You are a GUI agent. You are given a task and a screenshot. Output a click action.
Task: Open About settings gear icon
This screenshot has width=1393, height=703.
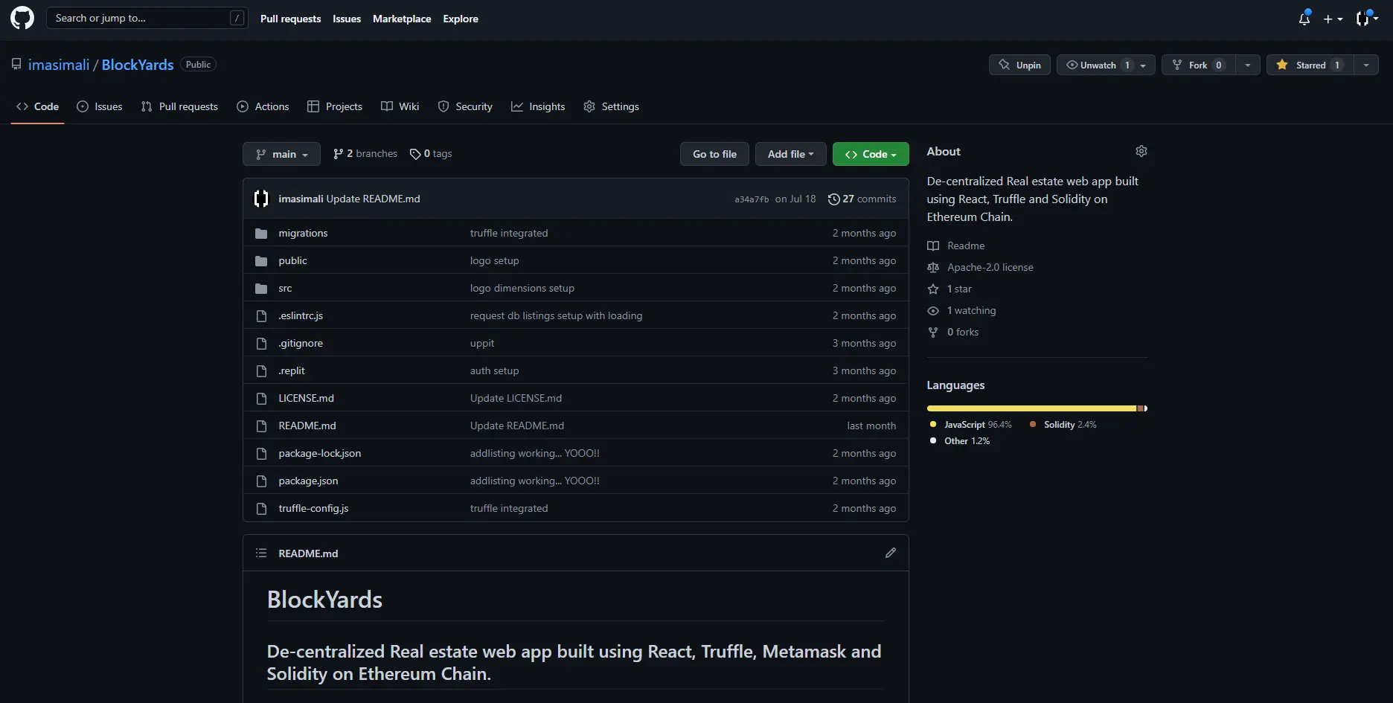click(1141, 151)
